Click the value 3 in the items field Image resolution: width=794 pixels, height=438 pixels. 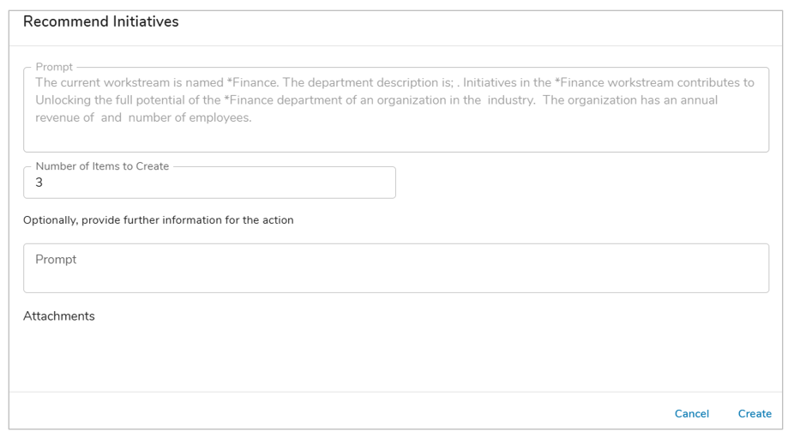39,183
